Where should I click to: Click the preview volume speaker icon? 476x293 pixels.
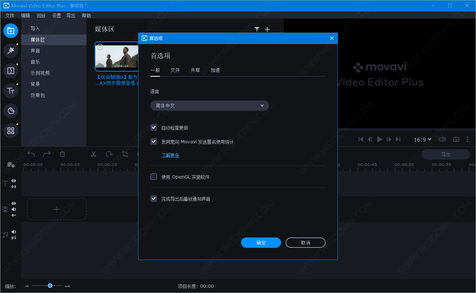pos(442,139)
